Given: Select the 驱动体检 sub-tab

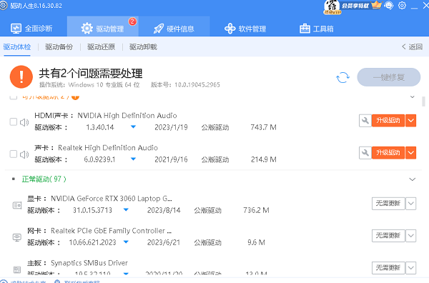Looking at the screenshot, I should 17,46.
